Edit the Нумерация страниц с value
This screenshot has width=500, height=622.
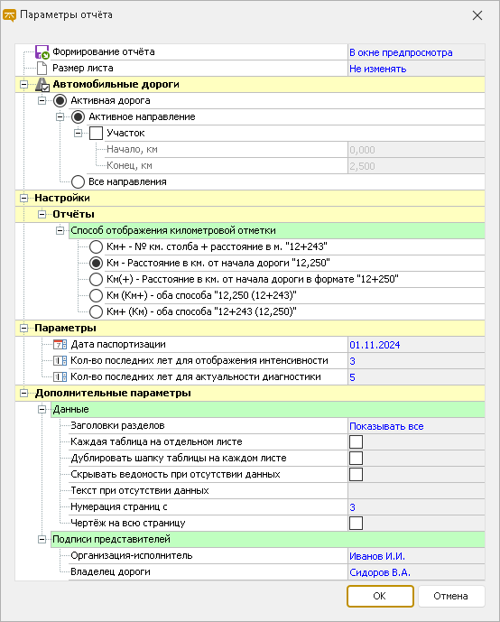pyautogui.click(x=416, y=507)
